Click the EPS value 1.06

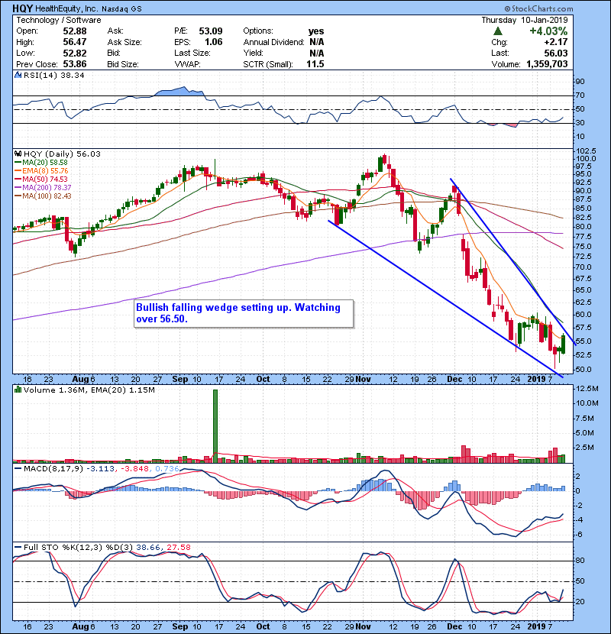pos(214,42)
